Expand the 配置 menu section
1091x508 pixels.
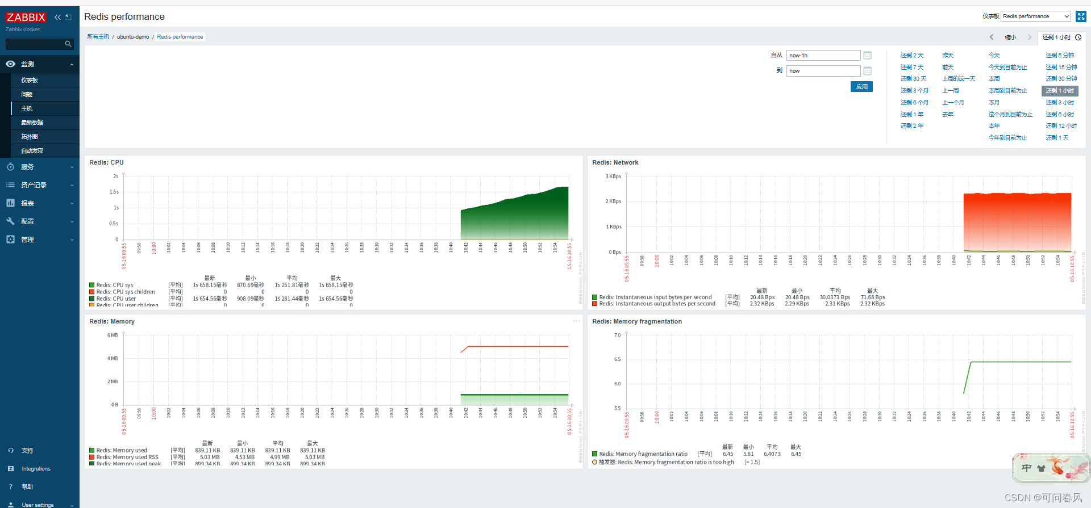pyautogui.click(x=72, y=222)
